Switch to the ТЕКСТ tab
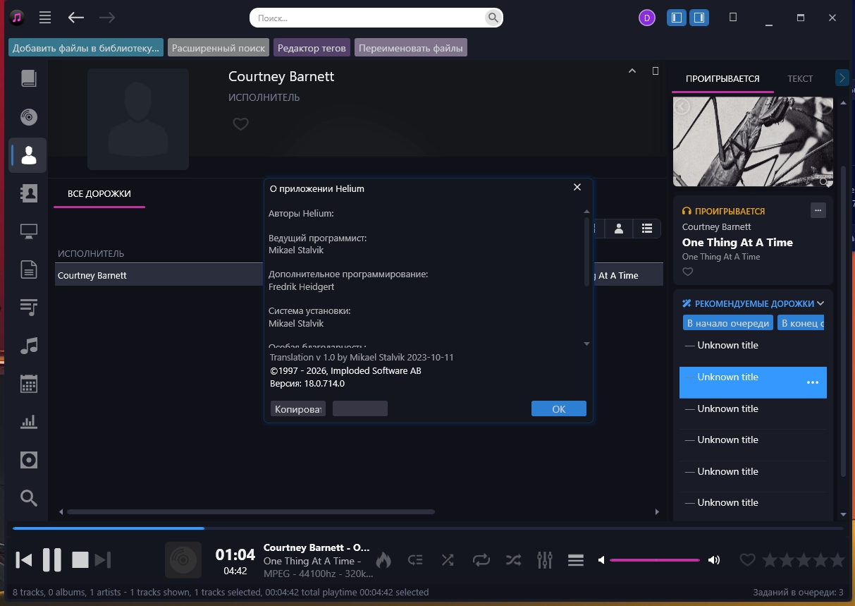 coord(800,79)
